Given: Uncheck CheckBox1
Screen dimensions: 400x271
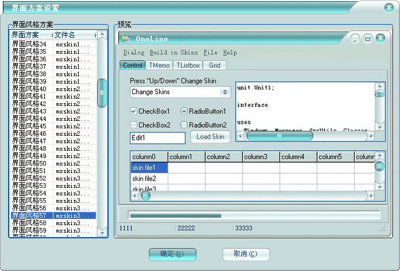Looking at the screenshot, I should 134,111.
